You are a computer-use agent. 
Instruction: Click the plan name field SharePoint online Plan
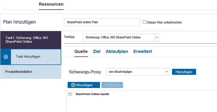(x=102, y=22)
